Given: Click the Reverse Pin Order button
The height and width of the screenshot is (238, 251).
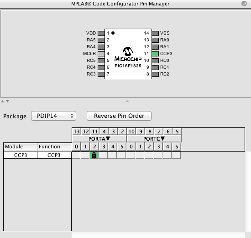Looking at the screenshot, I should pyautogui.click(x=119, y=116).
